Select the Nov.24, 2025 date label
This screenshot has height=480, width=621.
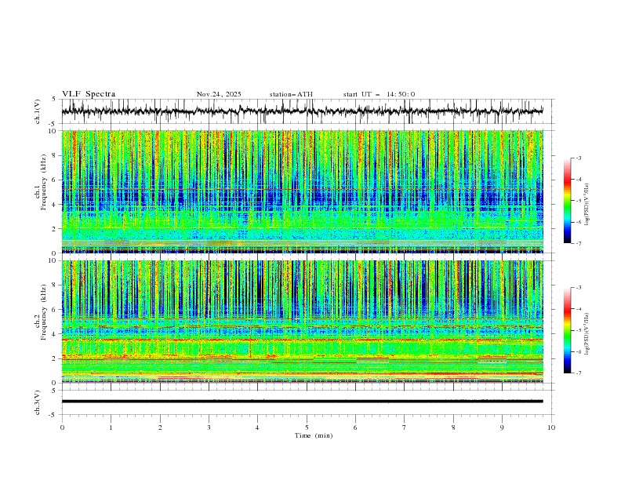point(219,94)
